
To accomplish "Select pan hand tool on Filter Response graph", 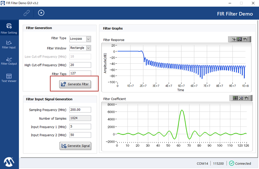I will 245,39.
